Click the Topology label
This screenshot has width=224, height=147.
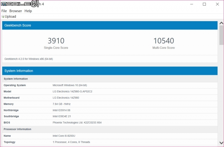tap(9, 142)
